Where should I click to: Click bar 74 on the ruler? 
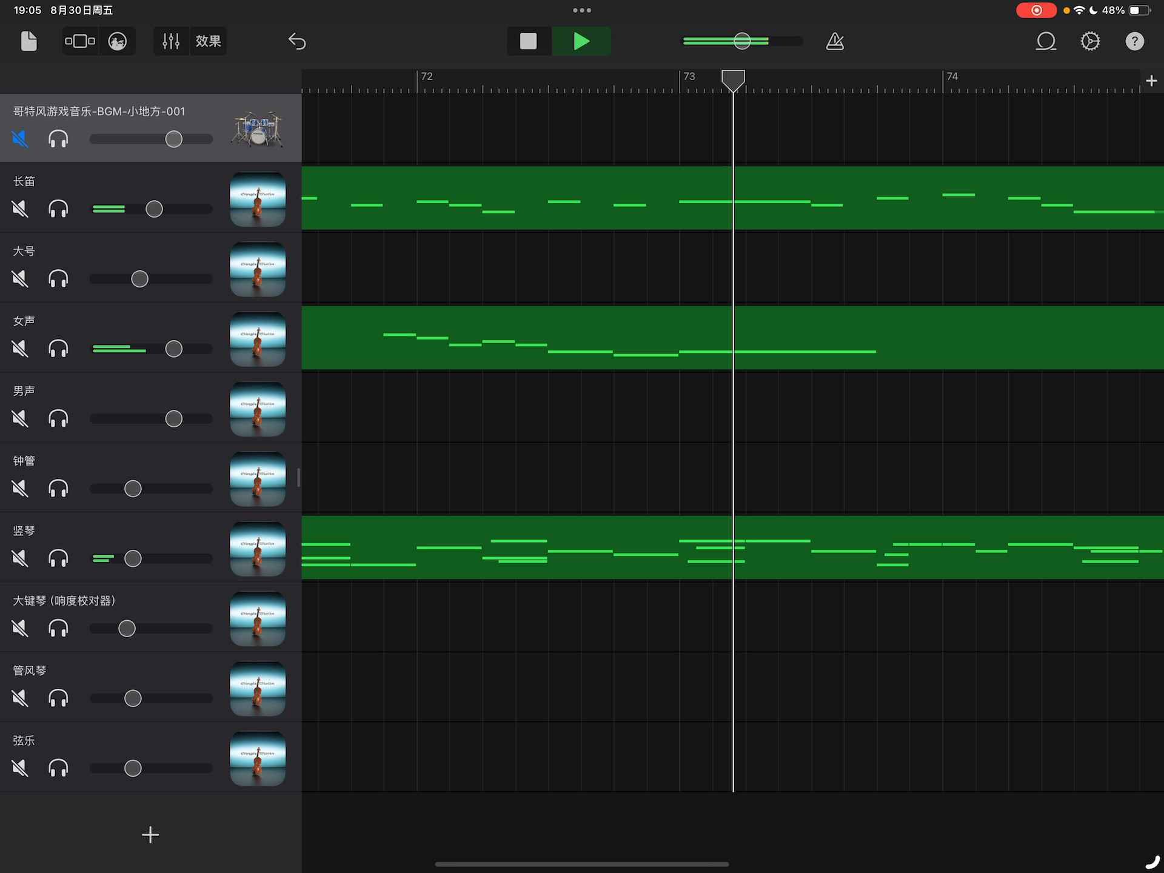pyautogui.click(x=952, y=76)
